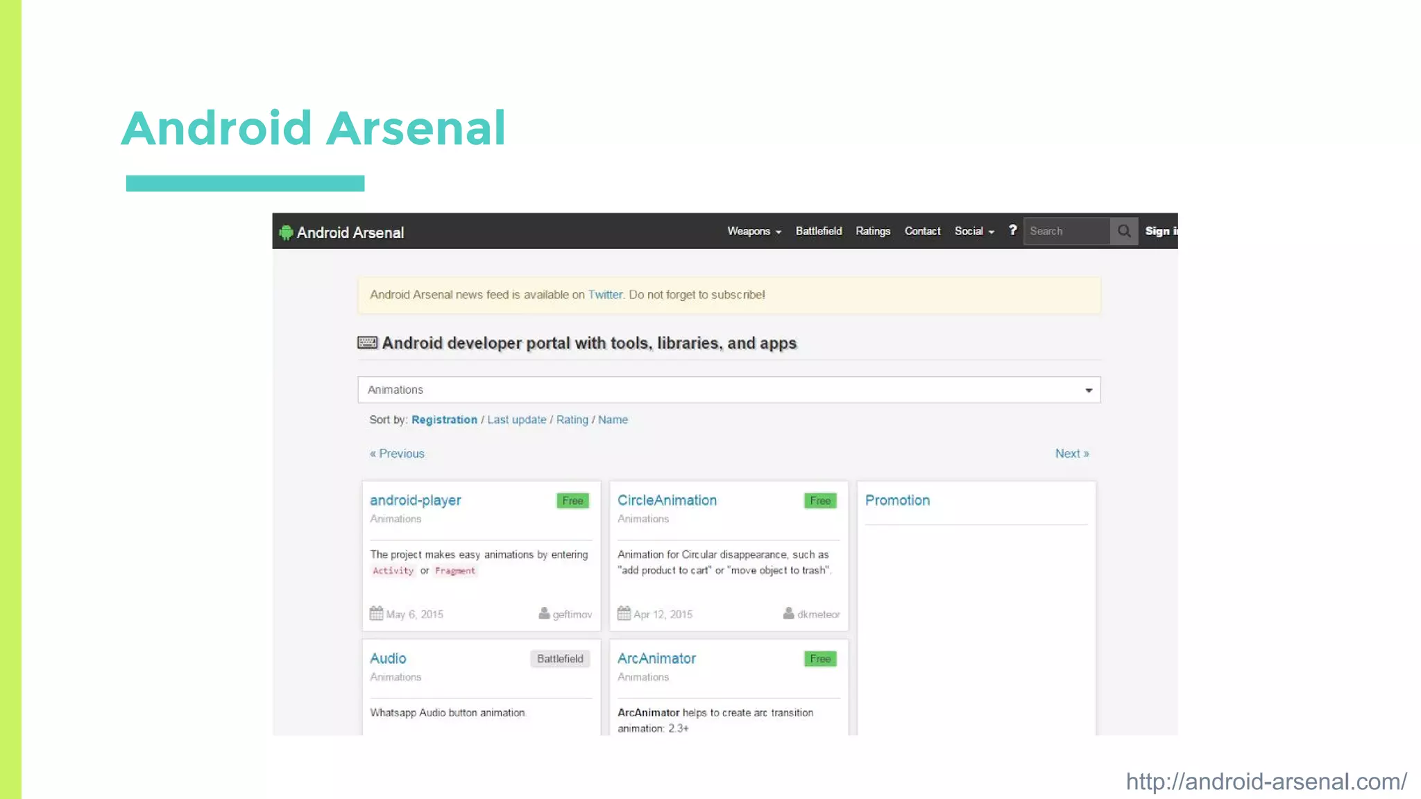Sort list by Rating
The height and width of the screenshot is (799, 1421).
coord(572,420)
